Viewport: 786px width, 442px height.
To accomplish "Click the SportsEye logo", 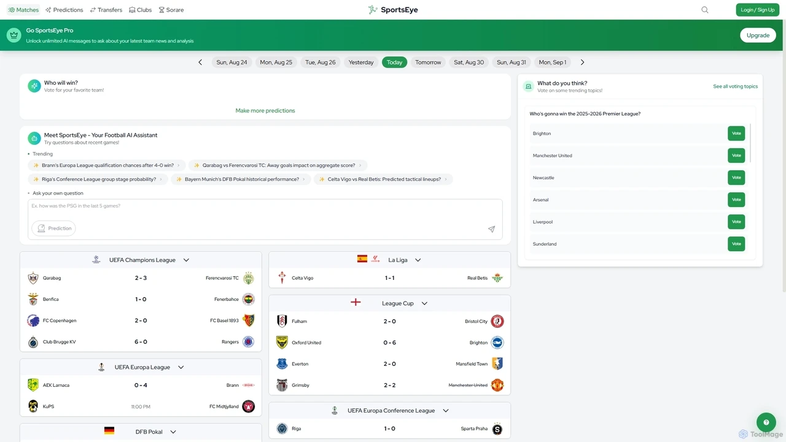I will pyautogui.click(x=393, y=10).
